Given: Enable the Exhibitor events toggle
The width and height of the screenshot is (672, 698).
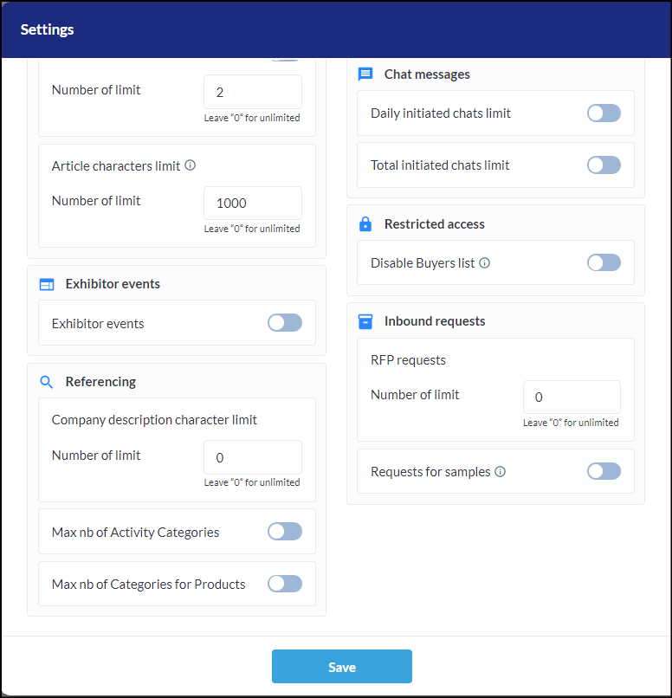Looking at the screenshot, I should coord(284,323).
